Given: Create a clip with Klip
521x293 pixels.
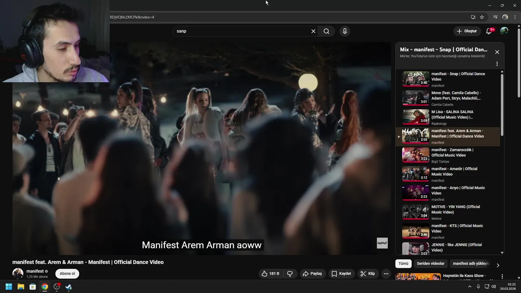Looking at the screenshot, I should (x=368, y=273).
